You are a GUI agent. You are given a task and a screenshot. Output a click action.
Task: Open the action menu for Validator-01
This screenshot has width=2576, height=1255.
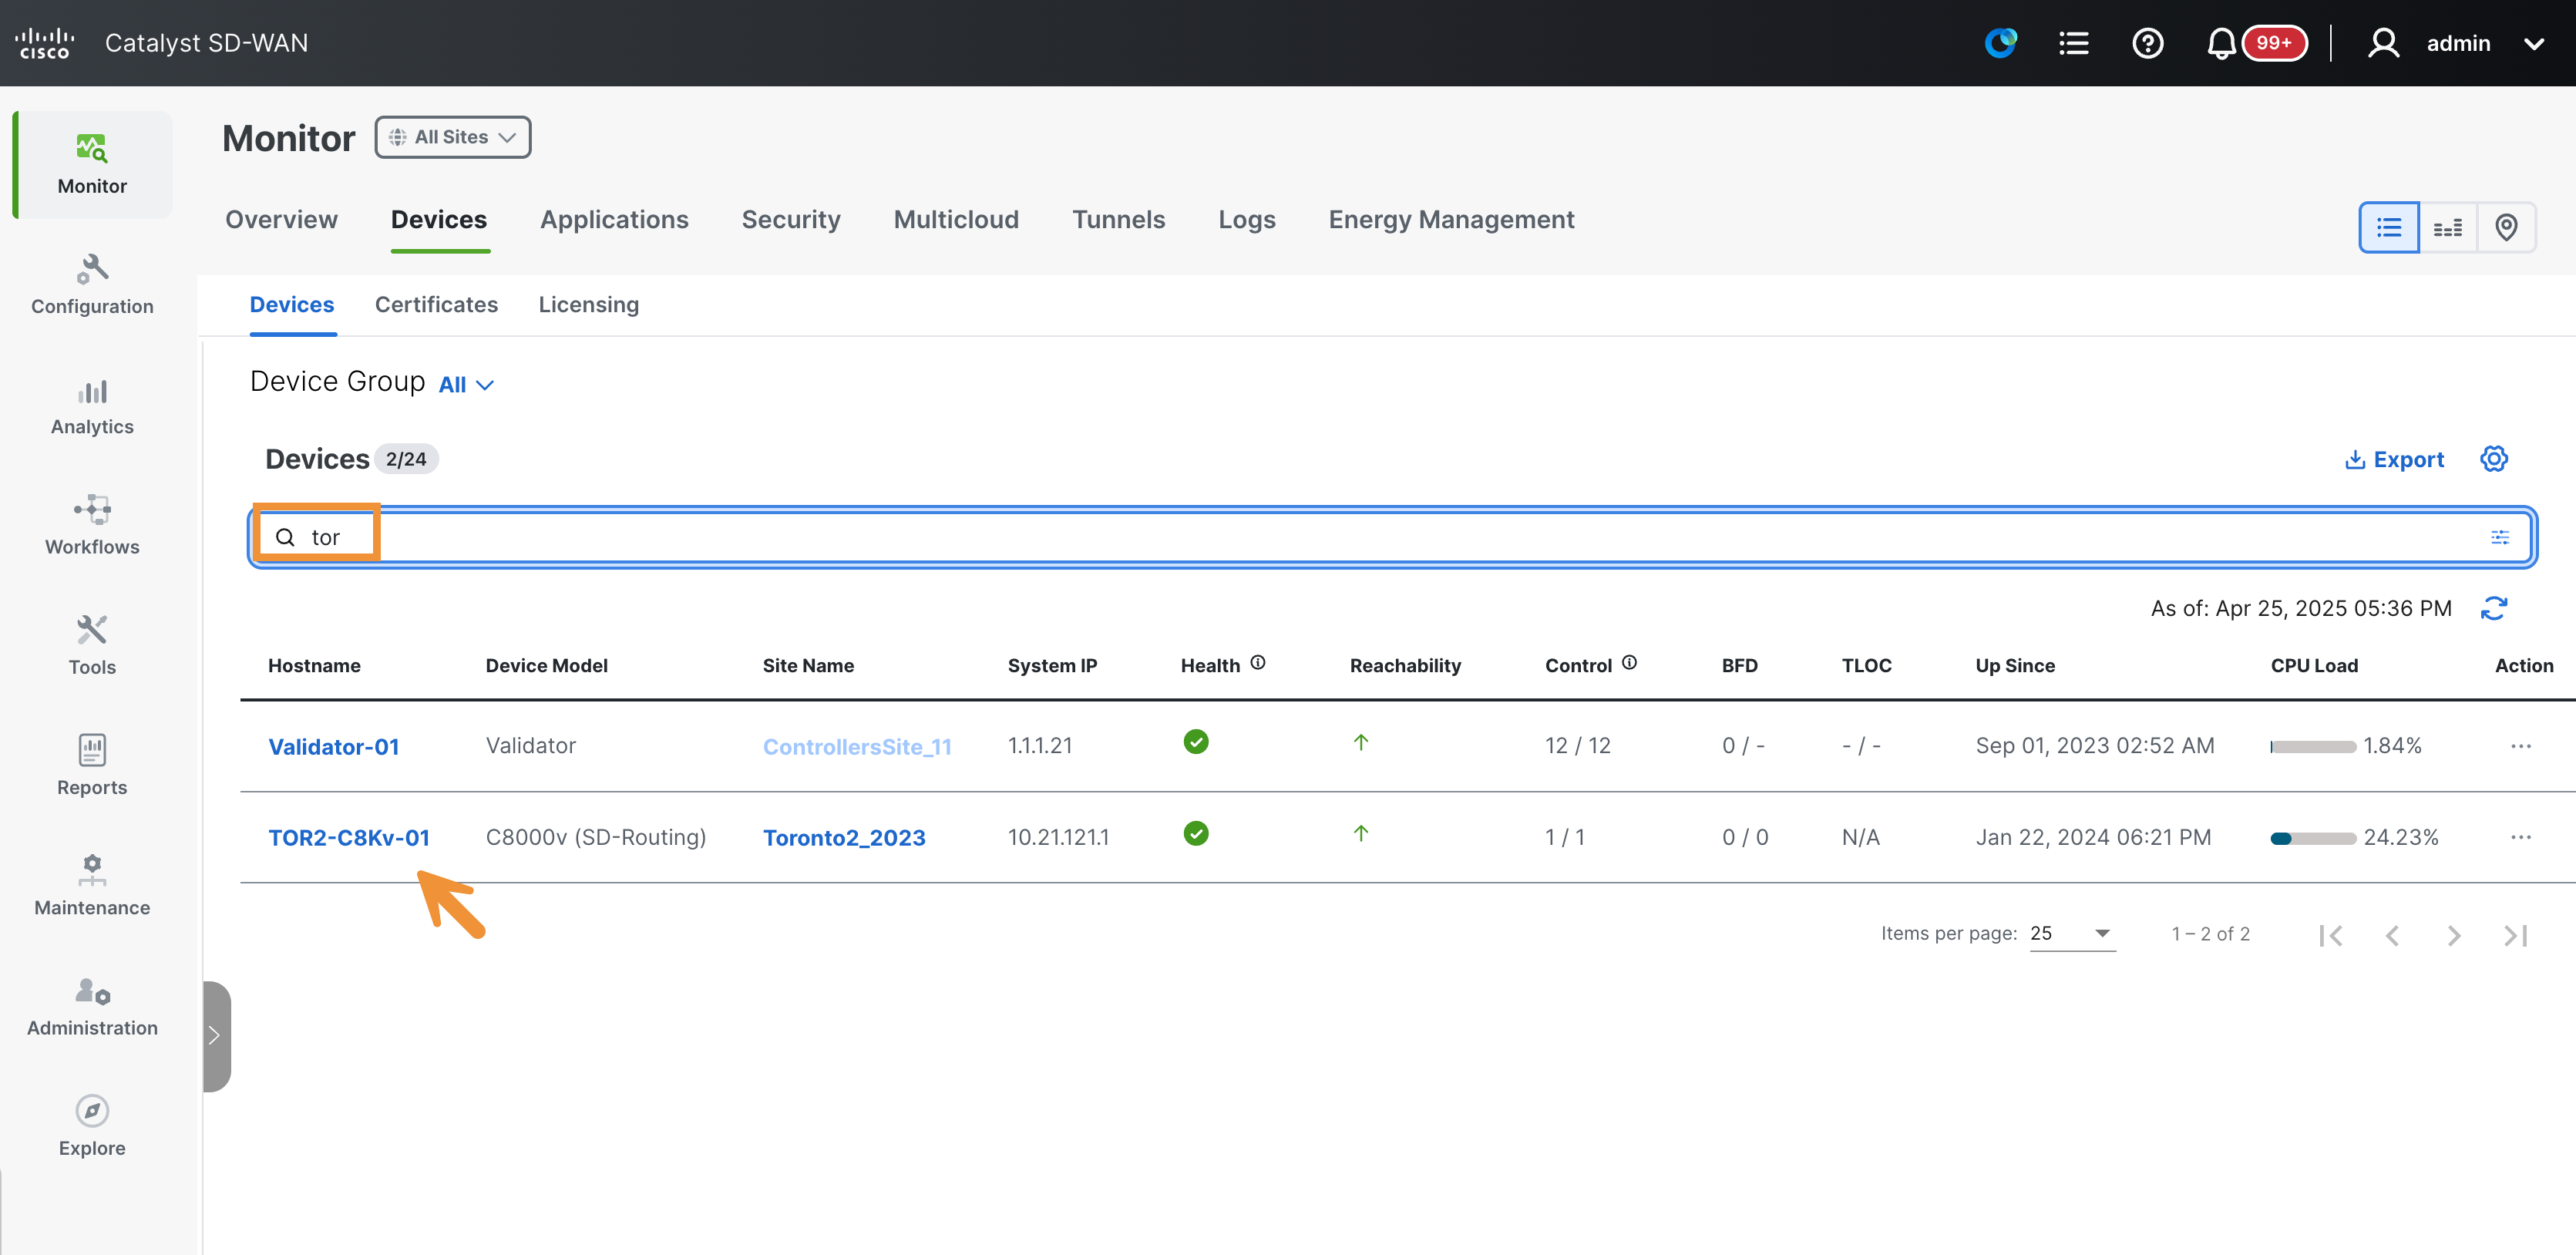tap(2521, 746)
